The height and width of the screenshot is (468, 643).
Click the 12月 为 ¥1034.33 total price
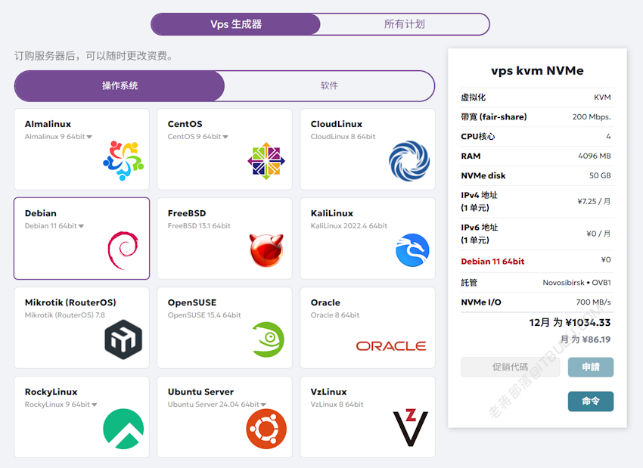tap(570, 323)
